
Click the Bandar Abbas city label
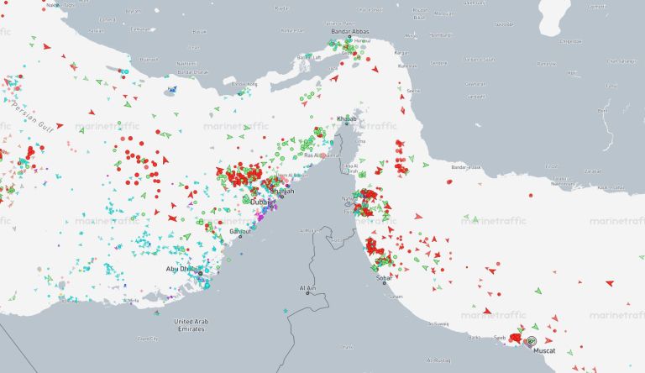tap(350, 32)
